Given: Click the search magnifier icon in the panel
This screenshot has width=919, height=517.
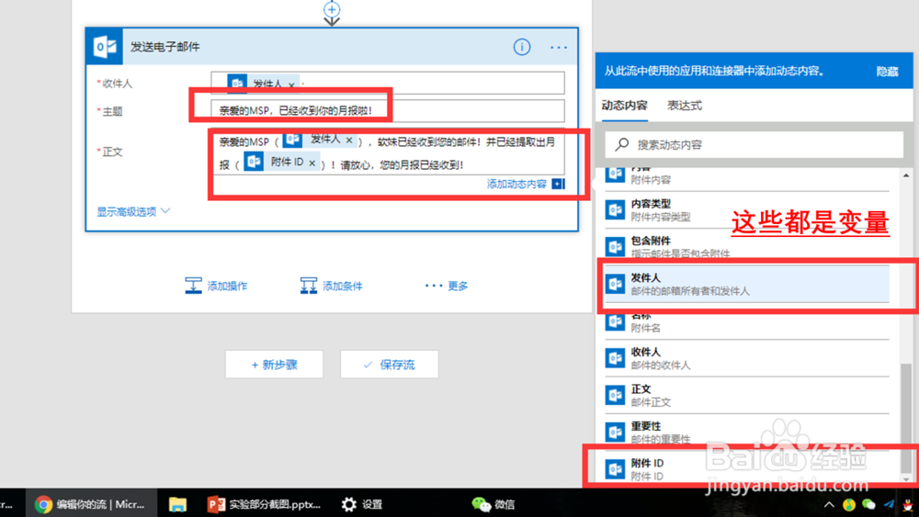Looking at the screenshot, I should pos(622,144).
